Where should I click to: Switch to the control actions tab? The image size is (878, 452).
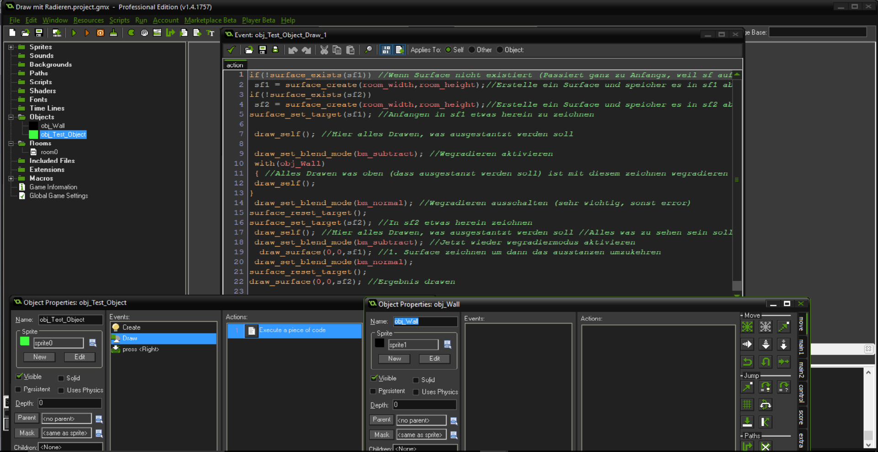click(x=801, y=393)
